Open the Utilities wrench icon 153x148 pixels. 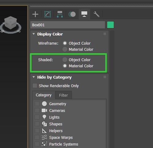[96, 14]
